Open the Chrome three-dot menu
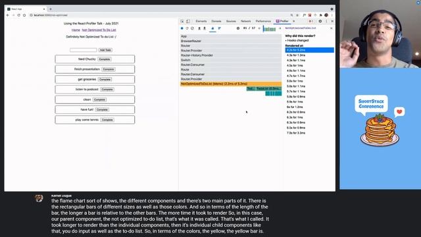421x237 pixels. pos(332,15)
